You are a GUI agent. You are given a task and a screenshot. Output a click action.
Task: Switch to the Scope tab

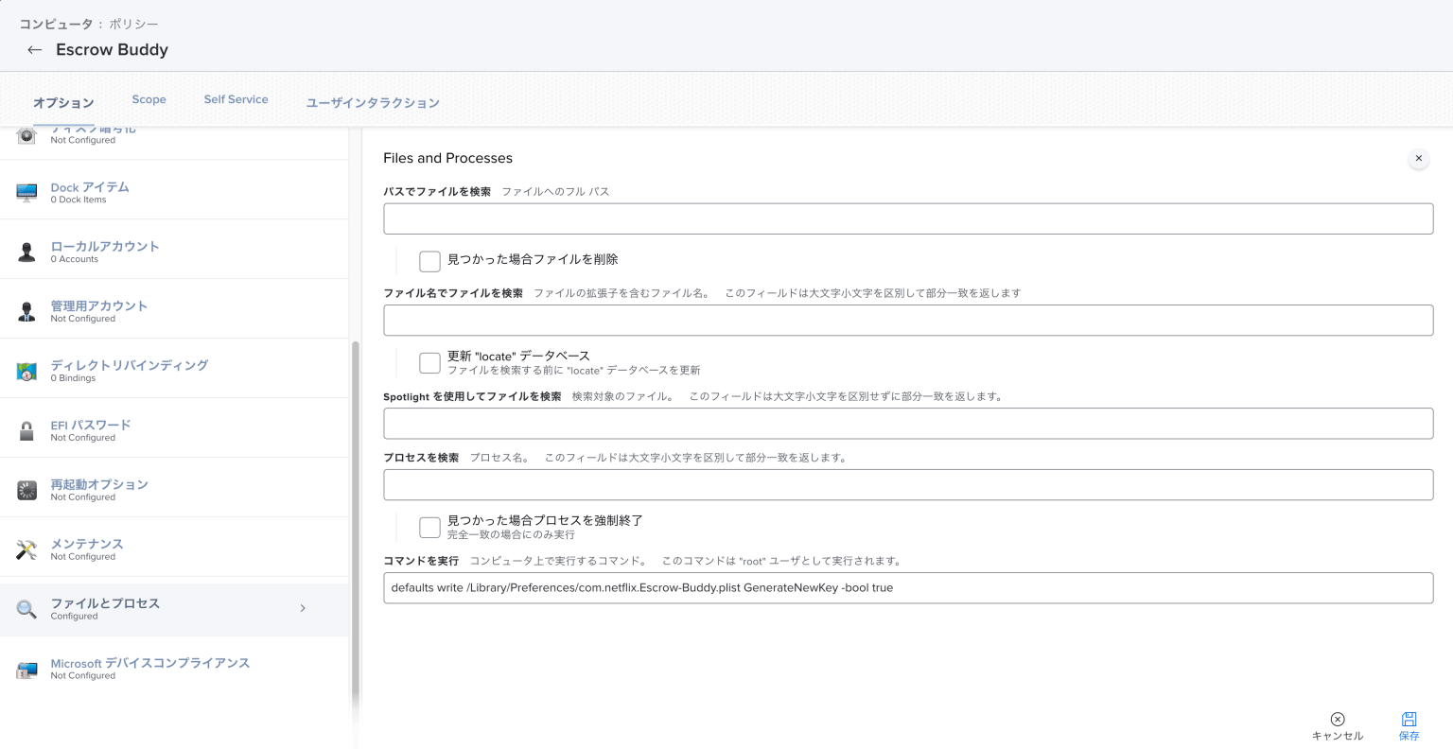coord(149,99)
